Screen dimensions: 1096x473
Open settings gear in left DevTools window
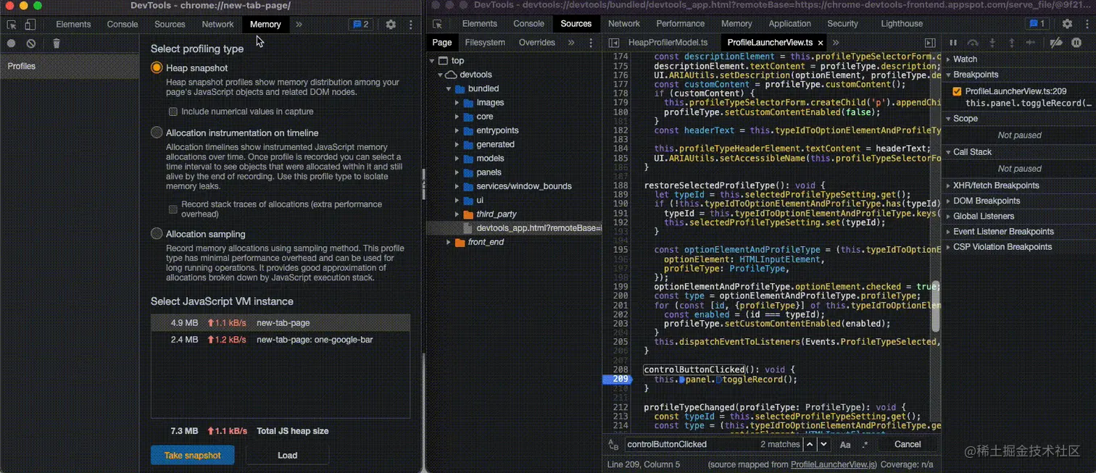pyautogui.click(x=391, y=24)
